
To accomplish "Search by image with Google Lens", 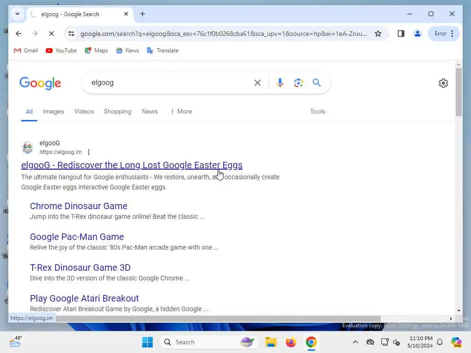I will pos(298,83).
